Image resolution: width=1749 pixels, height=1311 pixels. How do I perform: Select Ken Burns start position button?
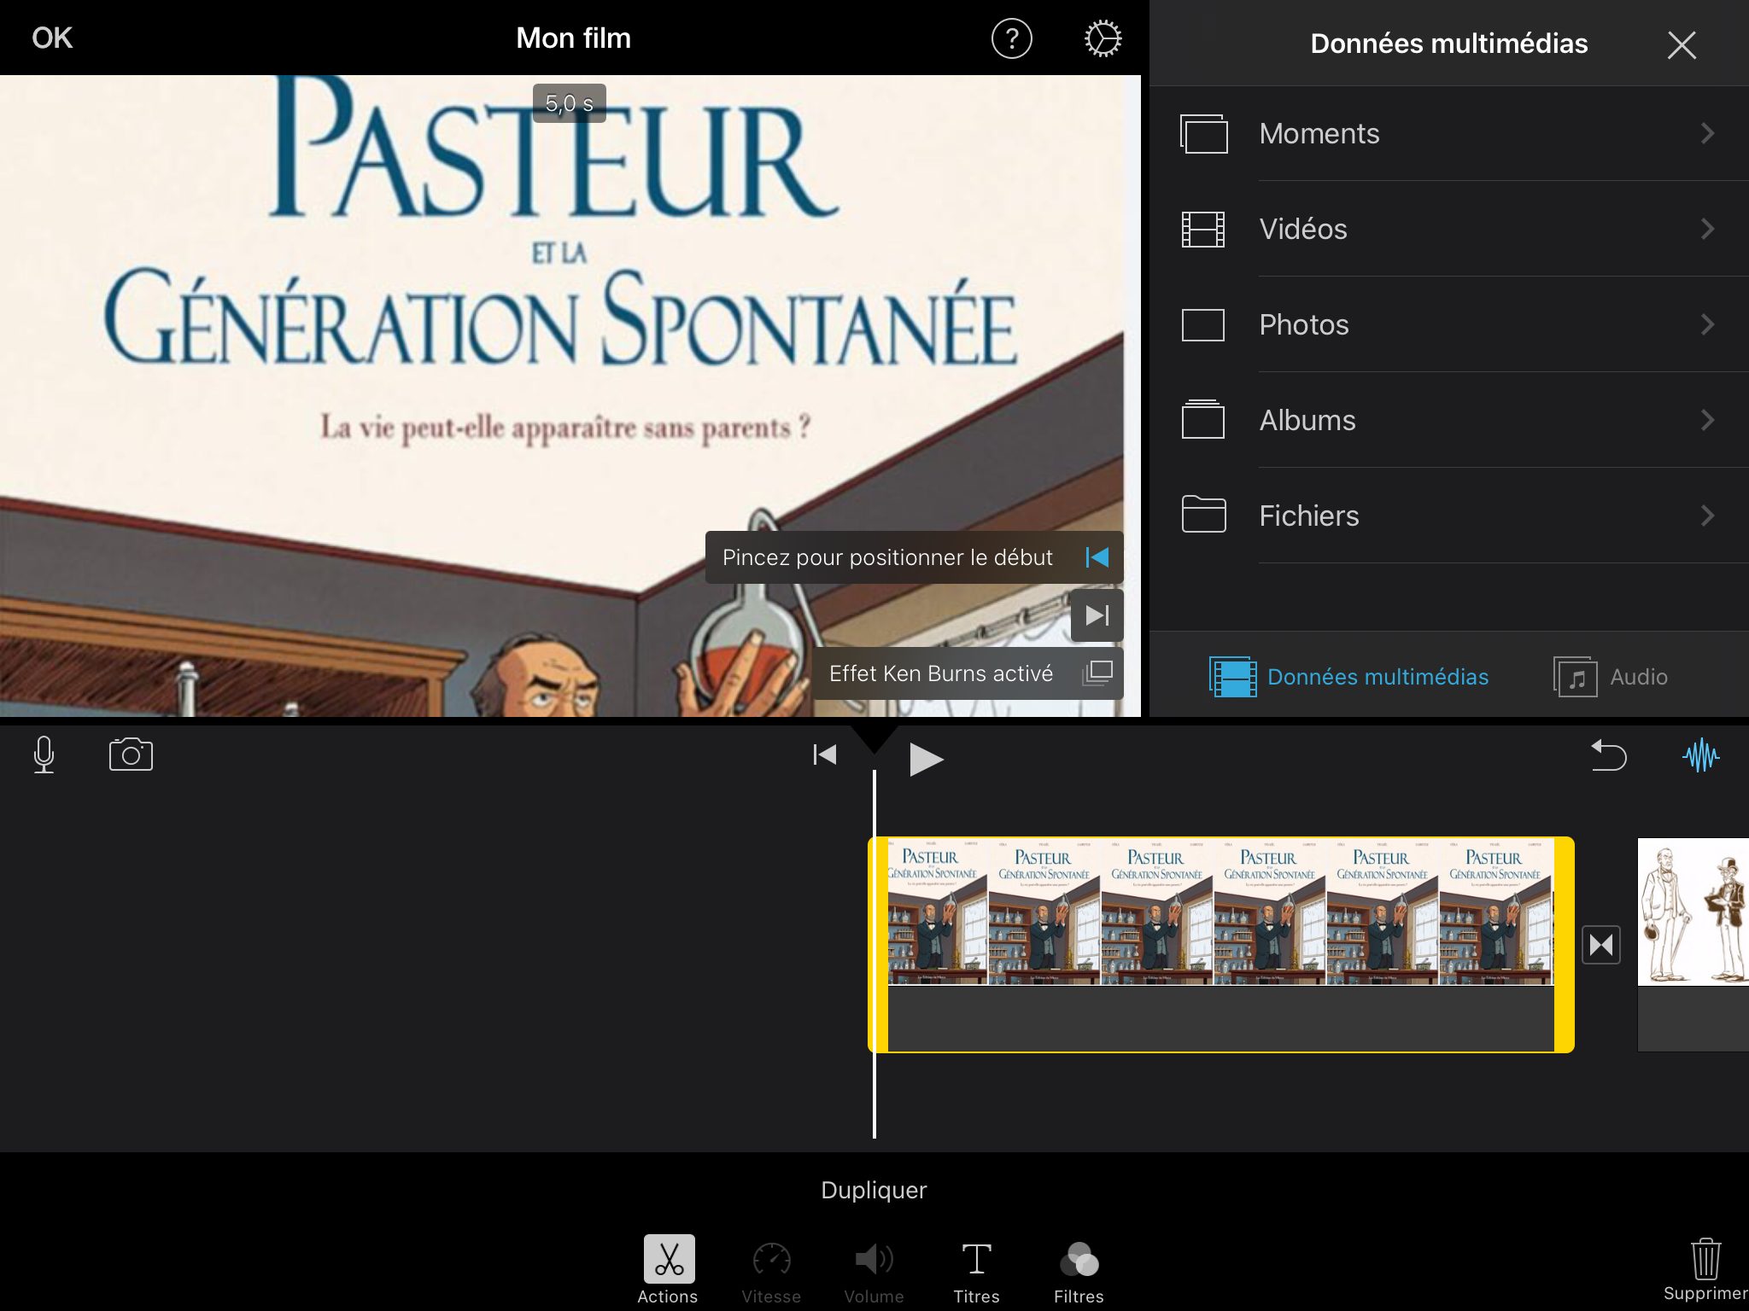pyautogui.click(x=1097, y=557)
